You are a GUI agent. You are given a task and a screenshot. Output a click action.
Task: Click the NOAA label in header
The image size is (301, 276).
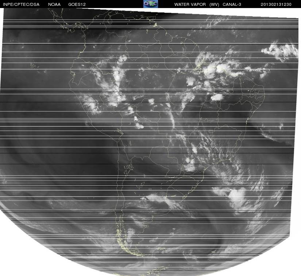tap(54, 4)
